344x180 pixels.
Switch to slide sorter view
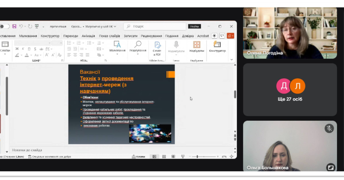pos(164,157)
